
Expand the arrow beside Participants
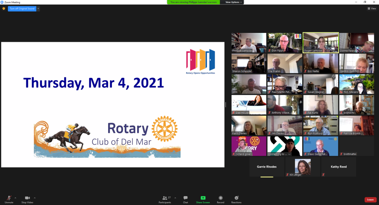coord(175,198)
